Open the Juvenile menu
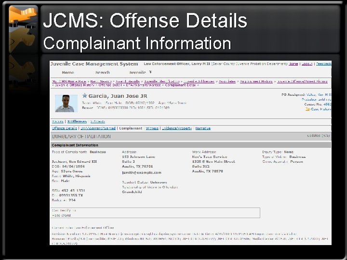347x260 pixels. click(137, 72)
